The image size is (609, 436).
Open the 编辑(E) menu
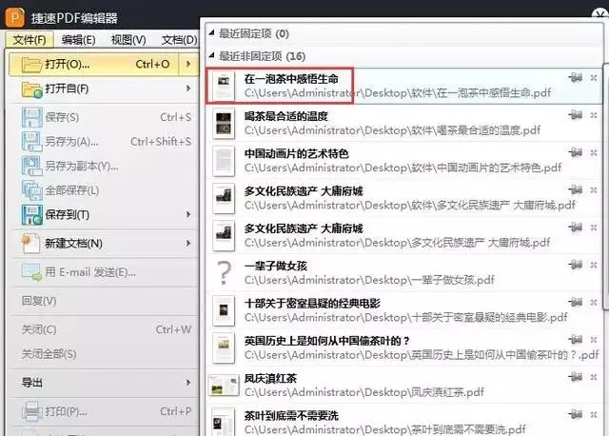[78, 40]
